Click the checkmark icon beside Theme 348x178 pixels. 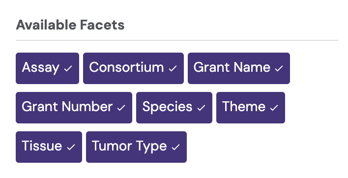(x=274, y=108)
